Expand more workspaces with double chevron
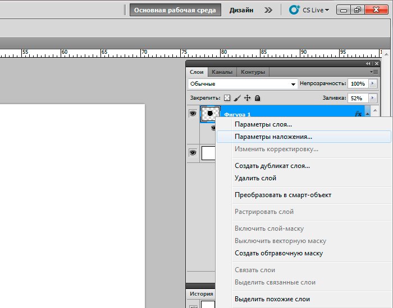Image resolution: width=393 pixels, height=308 pixels. tap(268, 10)
